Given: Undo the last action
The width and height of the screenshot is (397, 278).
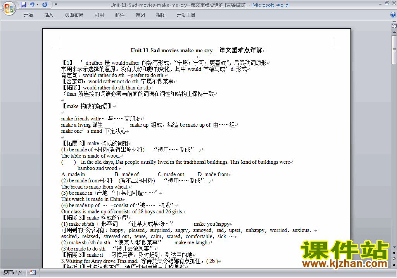Looking at the screenshot, I should tap(32, 5).
